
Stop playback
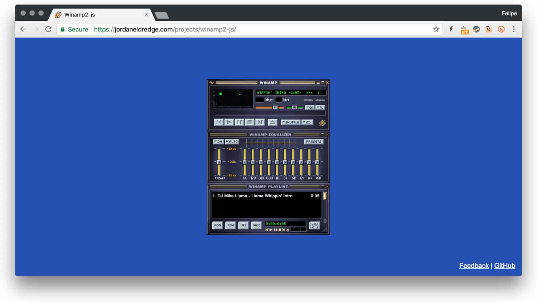click(249, 122)
